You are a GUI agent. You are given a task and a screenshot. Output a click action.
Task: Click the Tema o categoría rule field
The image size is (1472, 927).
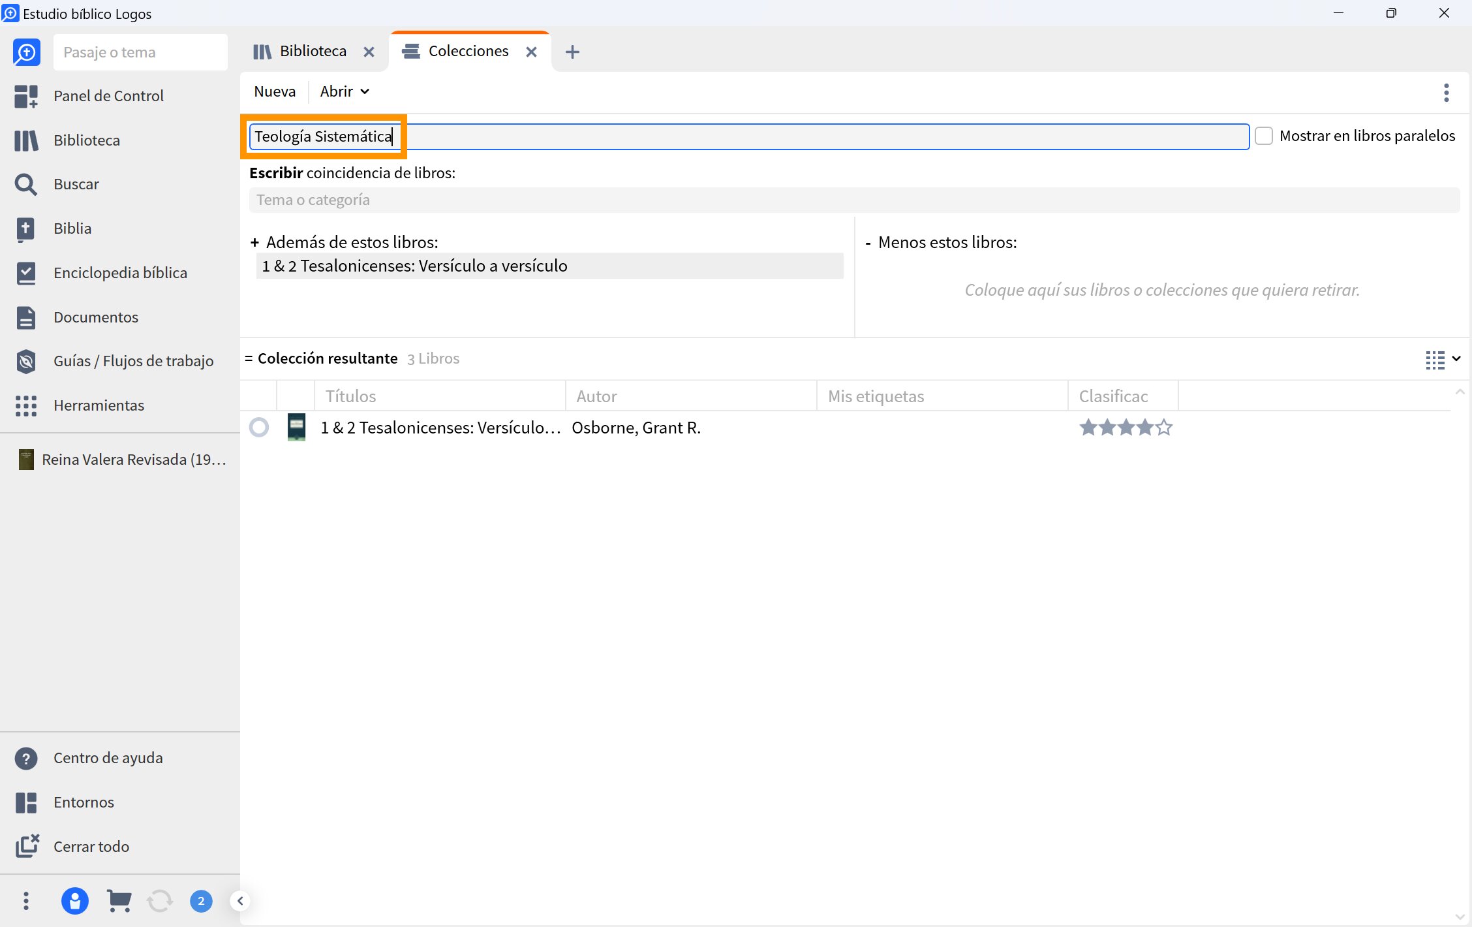(854, 200)
